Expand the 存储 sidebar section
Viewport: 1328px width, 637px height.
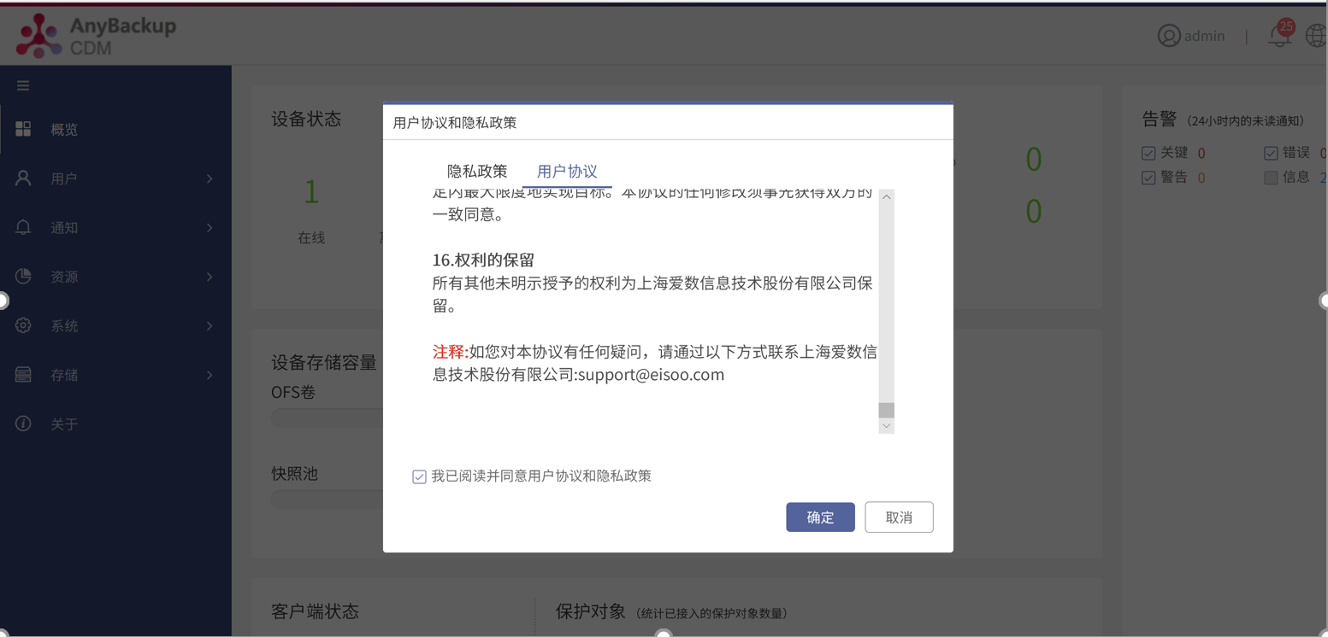coord(210,374)
